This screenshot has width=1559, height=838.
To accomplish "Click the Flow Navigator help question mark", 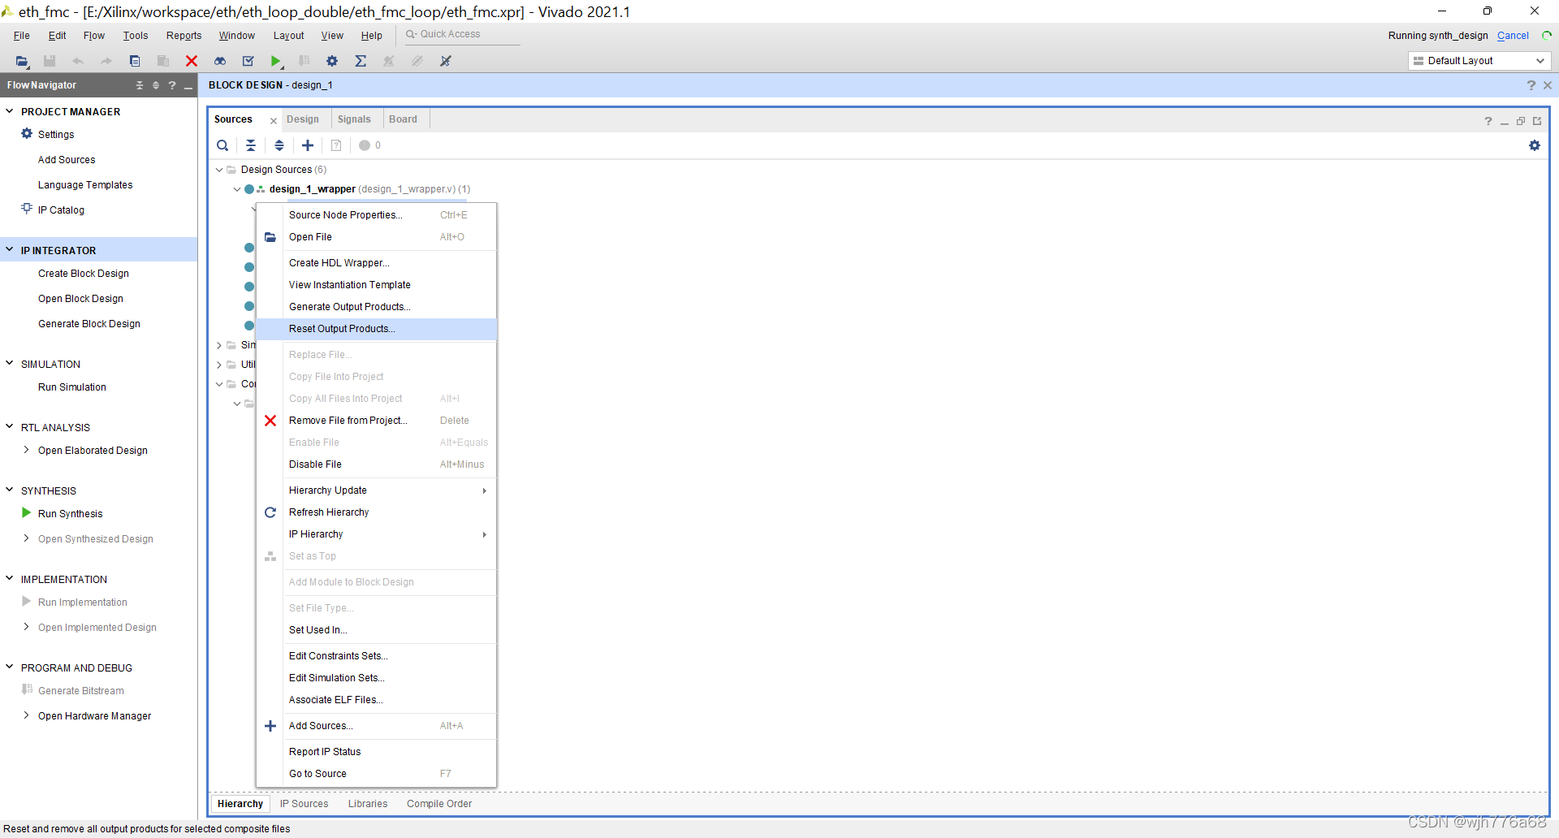I will click(172, 85).
